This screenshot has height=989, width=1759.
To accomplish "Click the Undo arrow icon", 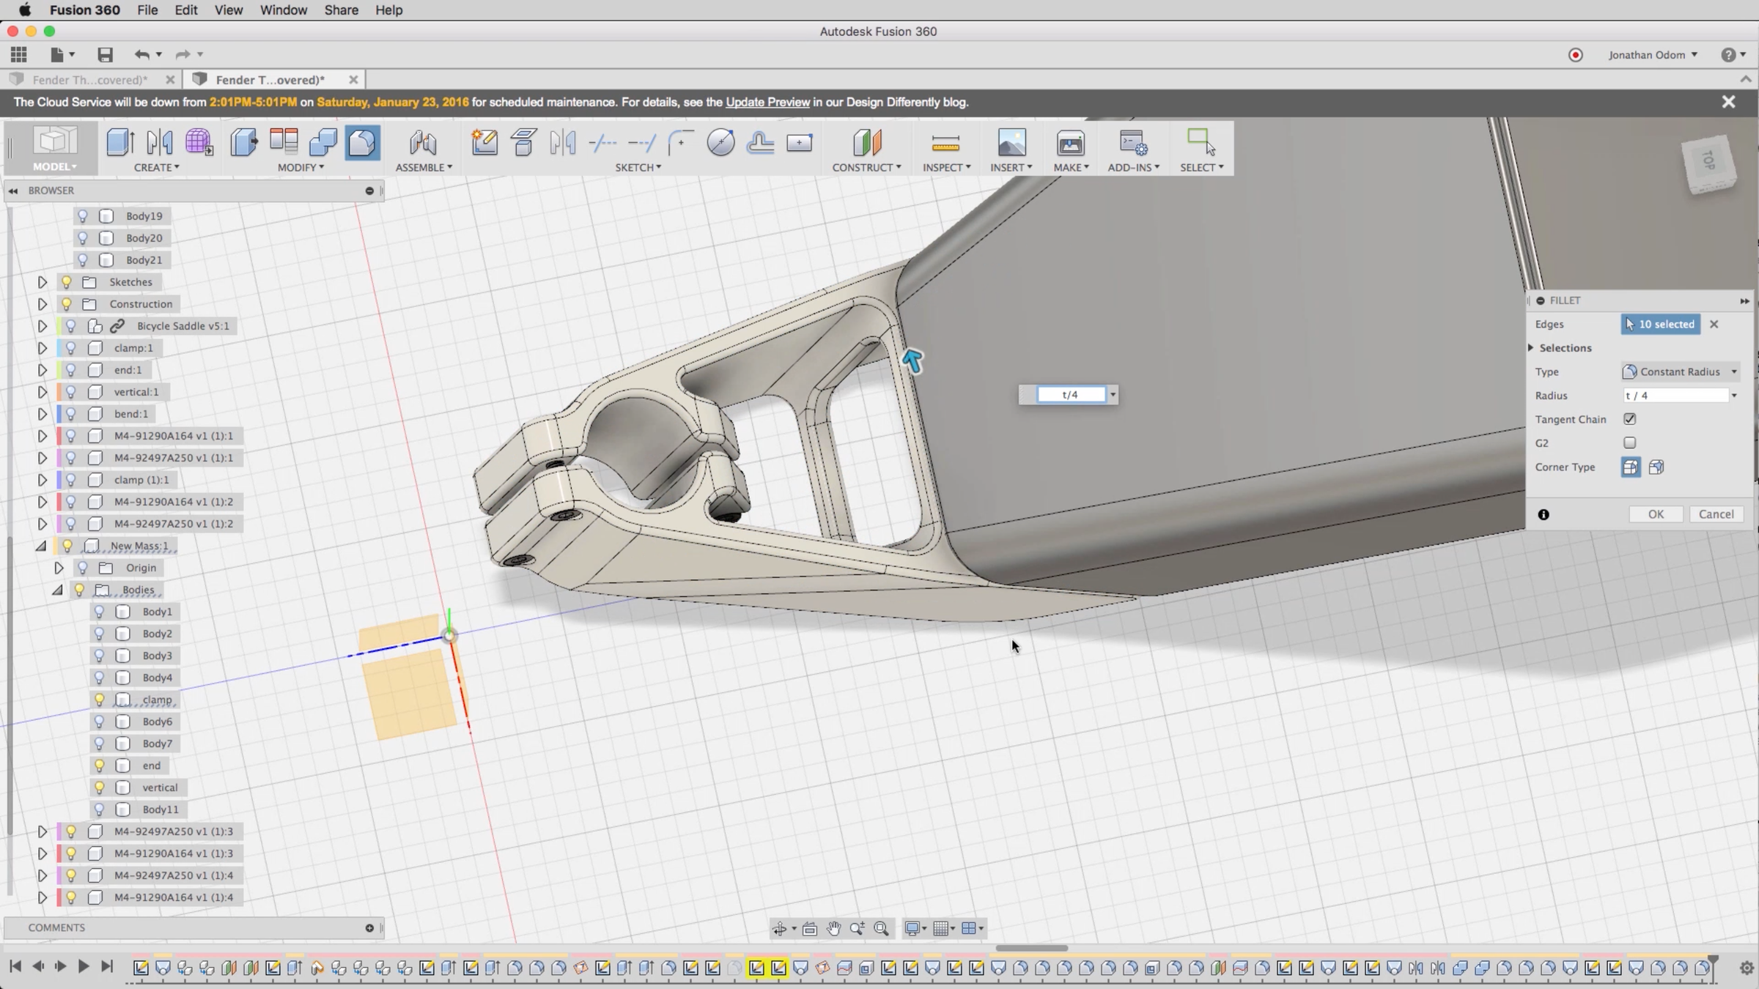I will (141, 54).
